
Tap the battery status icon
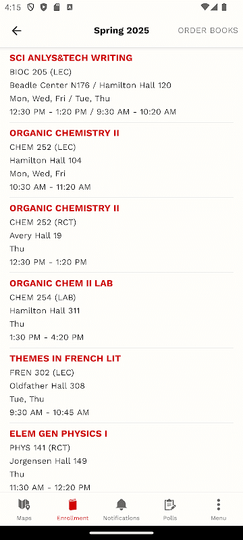tap(224, 7)
